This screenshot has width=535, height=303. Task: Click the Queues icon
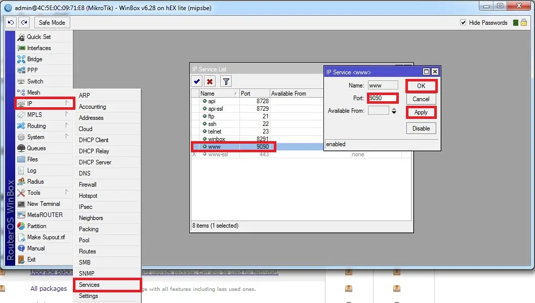pyautogui.click(x=21, y=148)
